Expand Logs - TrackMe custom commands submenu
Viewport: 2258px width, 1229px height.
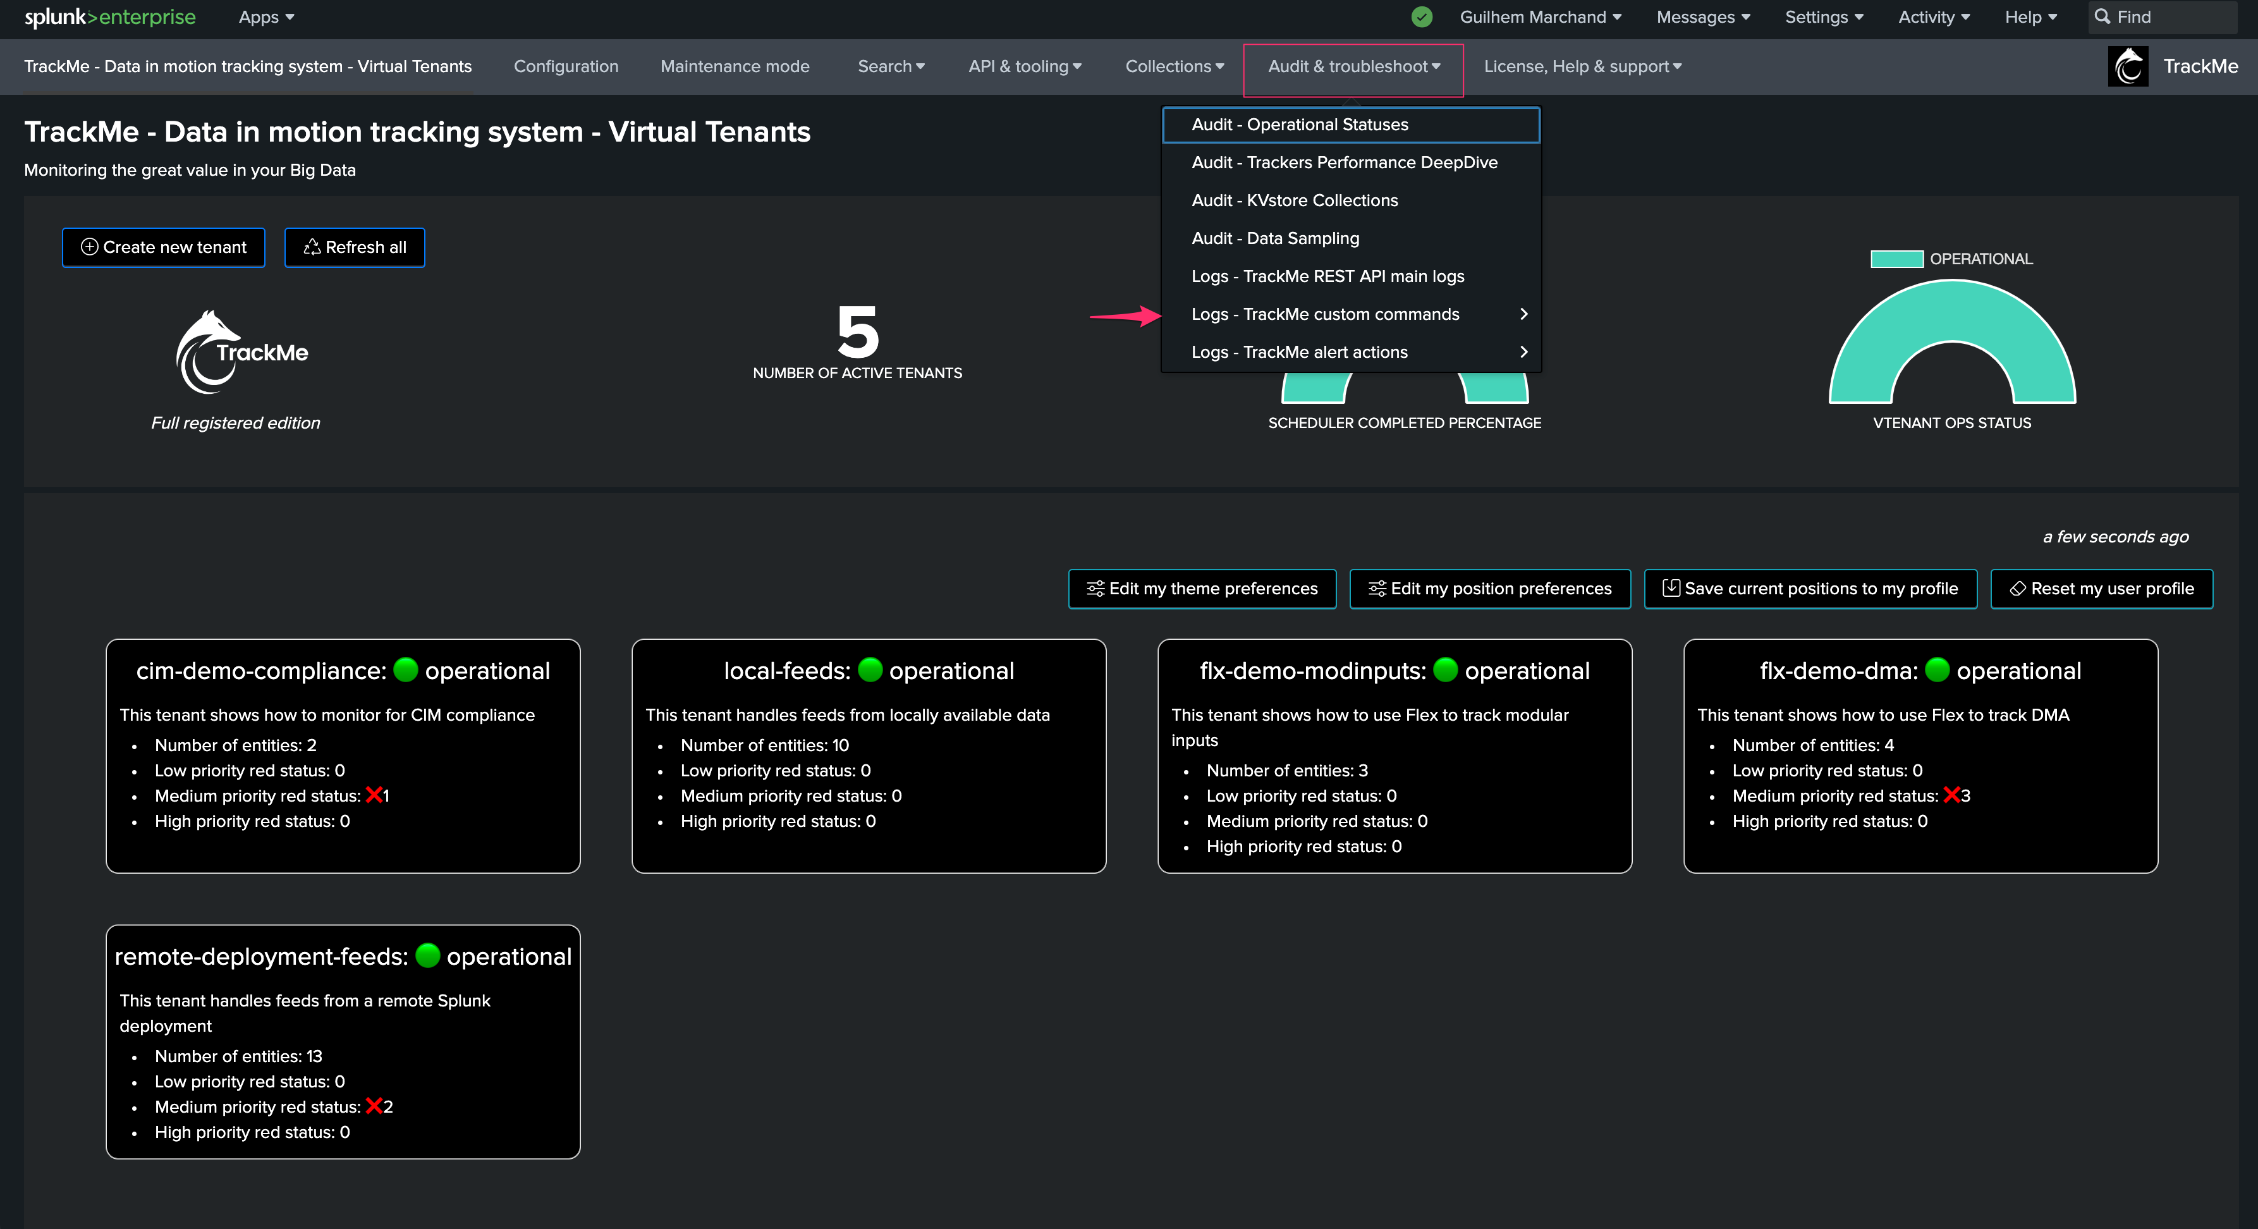[1523, 314]
